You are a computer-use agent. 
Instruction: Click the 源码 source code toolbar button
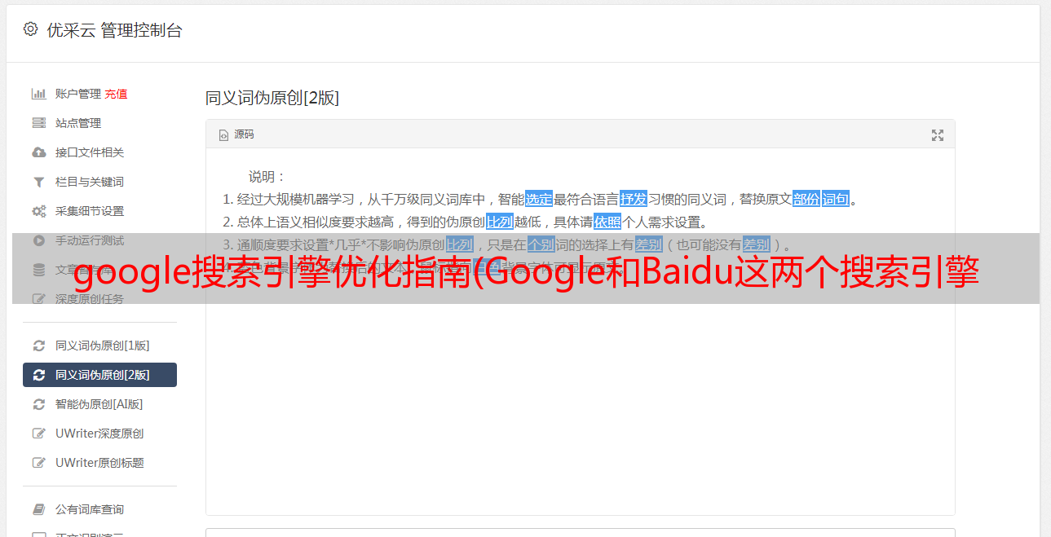pyautogui.click(x=236, y=134)
